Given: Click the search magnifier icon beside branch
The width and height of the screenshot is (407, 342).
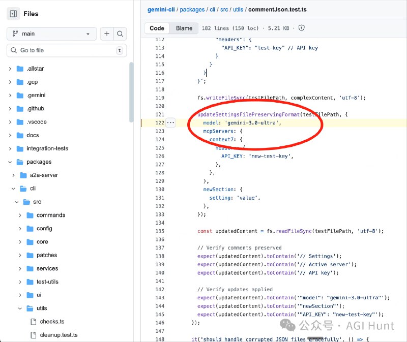Looking at the screenshot, I should coord(120,34).
